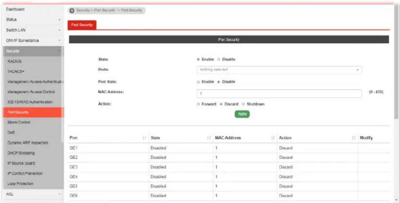
Task: Click the breadcrumb path text
Action: [x=109, y=11]
